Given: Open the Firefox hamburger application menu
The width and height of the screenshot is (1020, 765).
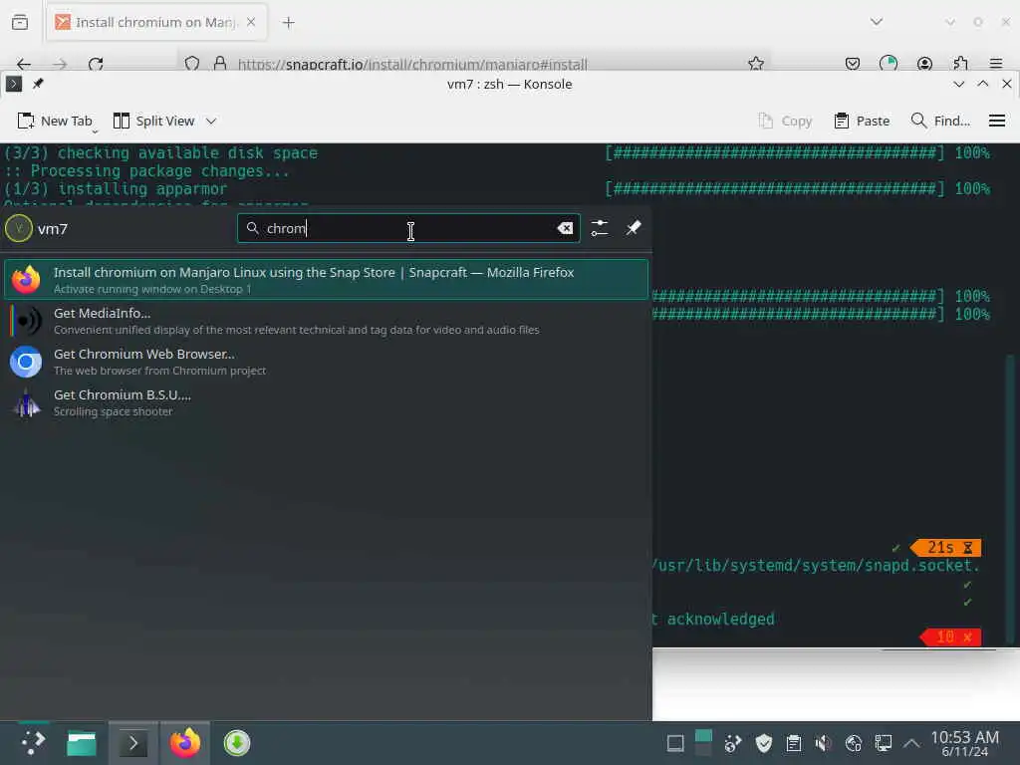Looking at the screenshot, I should tap(995, 64).
